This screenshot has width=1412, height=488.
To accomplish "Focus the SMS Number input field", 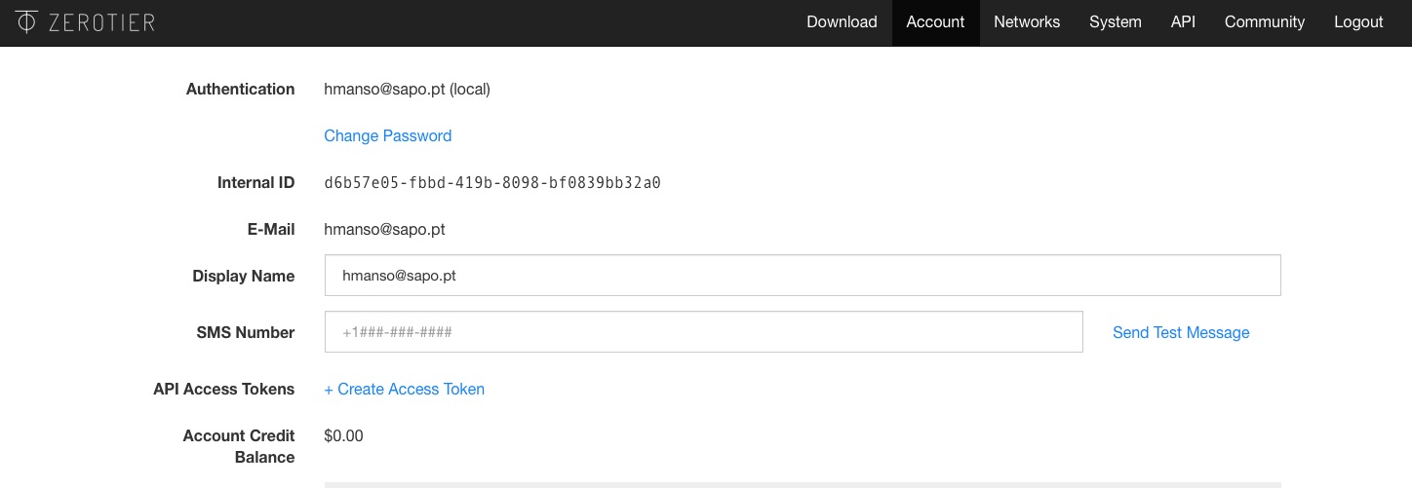I will click(x=704, y=332).
